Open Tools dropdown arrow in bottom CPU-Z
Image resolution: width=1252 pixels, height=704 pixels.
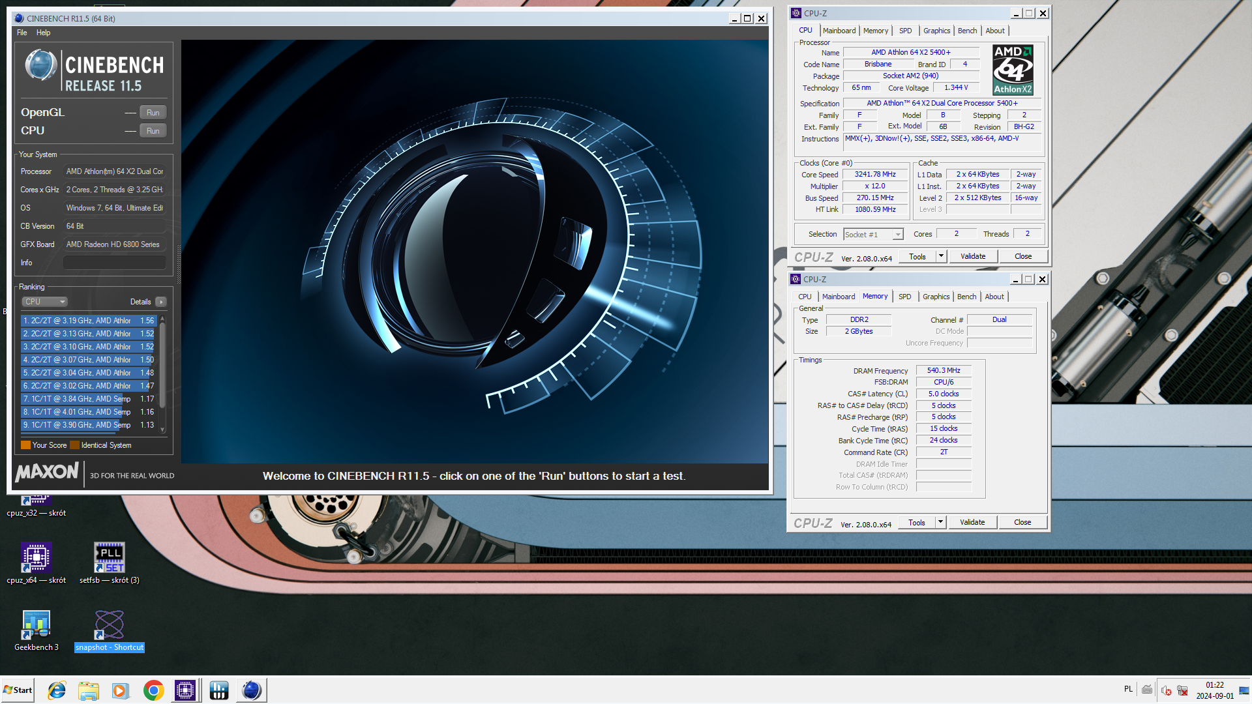coord(940,523)
